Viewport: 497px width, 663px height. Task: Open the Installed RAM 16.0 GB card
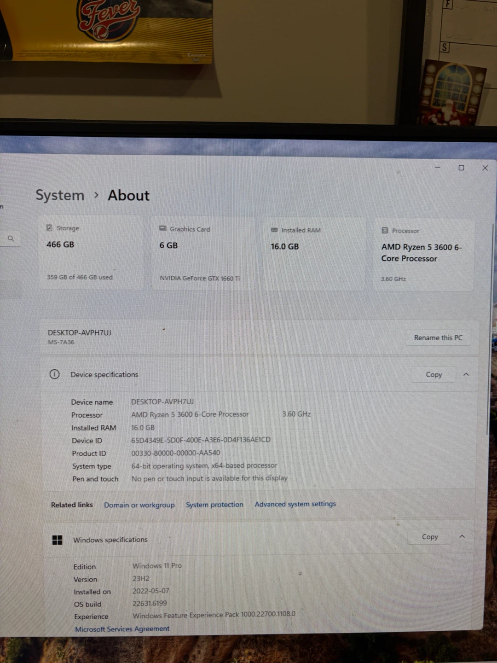tap(314, 255)
